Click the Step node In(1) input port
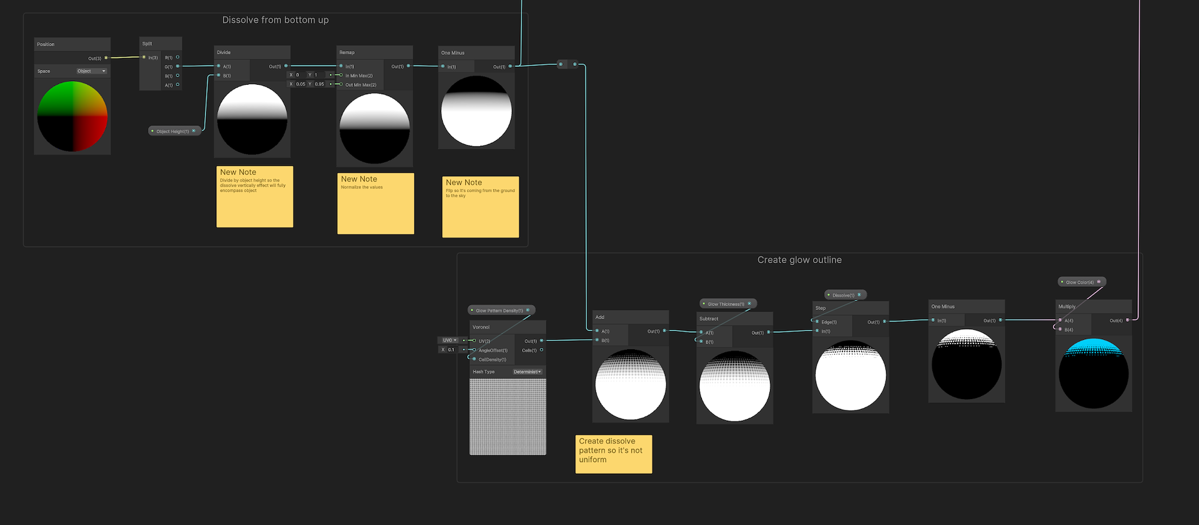 [x=817, y=331]
